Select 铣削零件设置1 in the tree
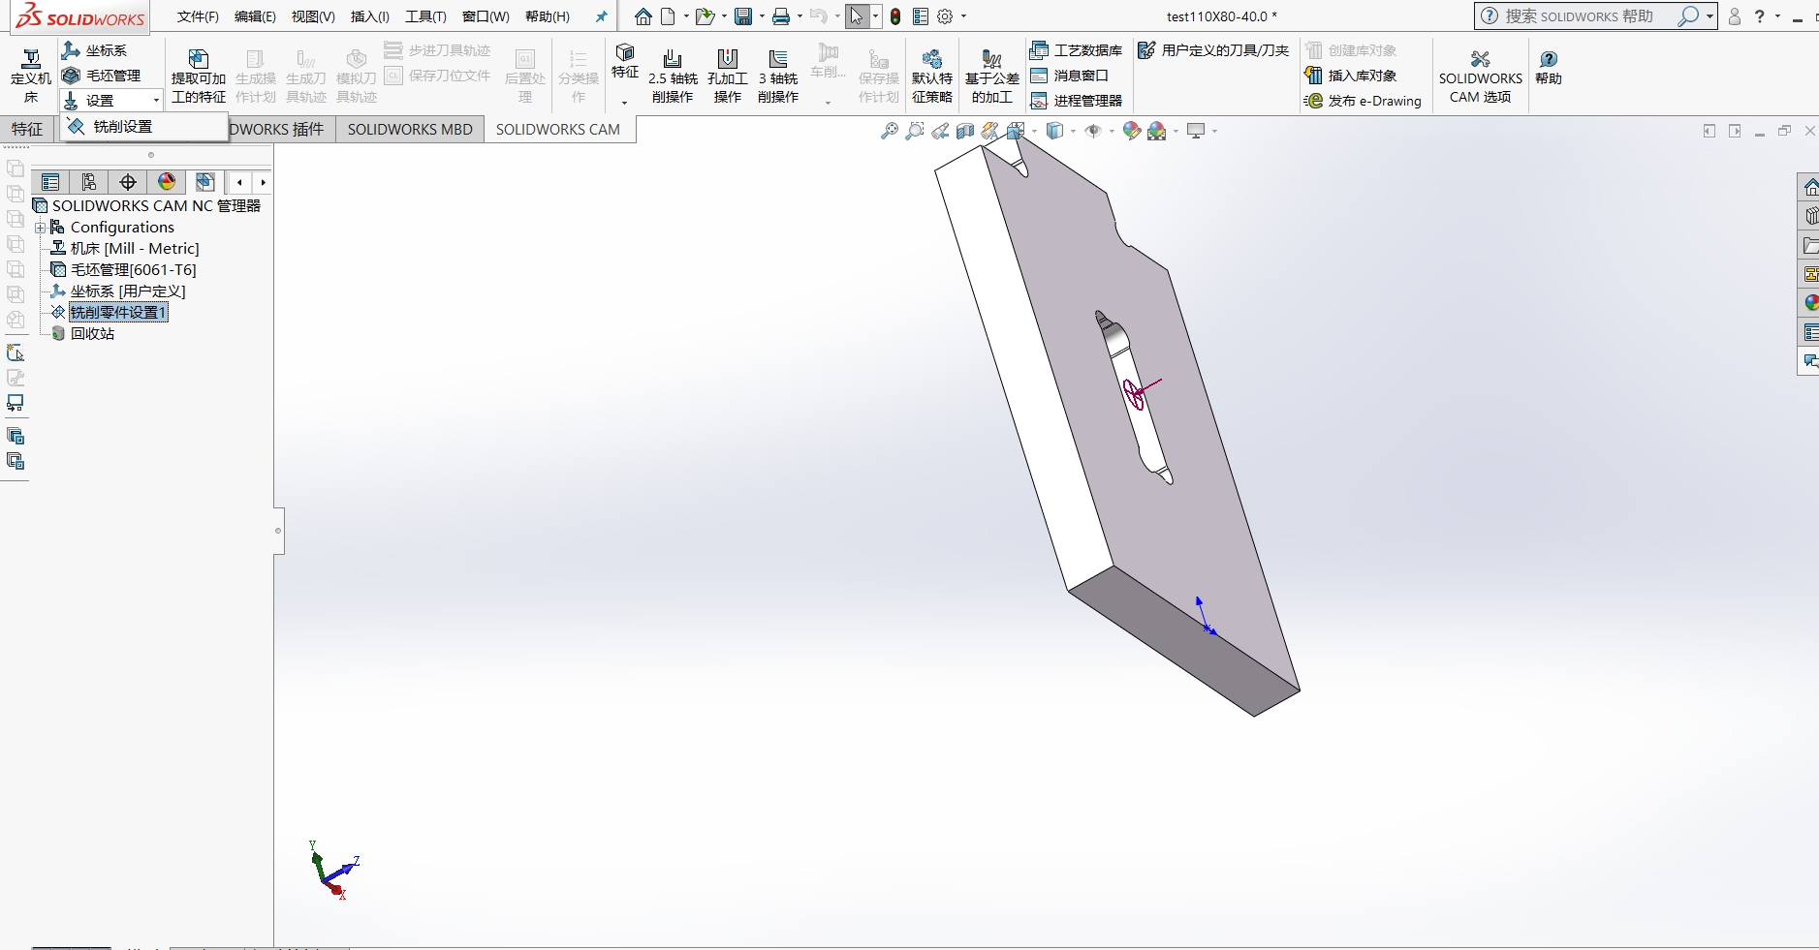 [x=118, y=313]
